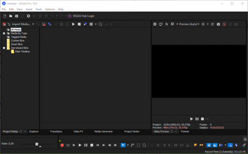Move the playback Rate slider handle
This screenshot has width=248, height=154.
[37, 144]
